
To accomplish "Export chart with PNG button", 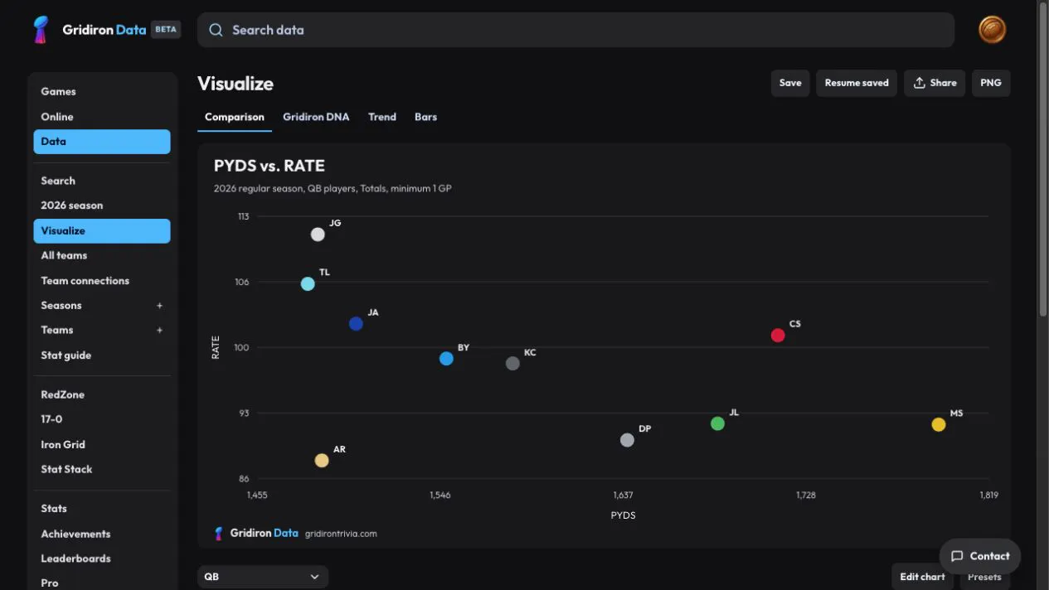I will point(991,83).
